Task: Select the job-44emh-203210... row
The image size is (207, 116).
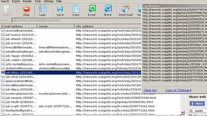Action: click(20, 39)
